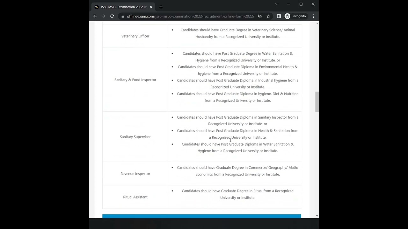Open a new tab with the plus button

[x=161, y=7]
